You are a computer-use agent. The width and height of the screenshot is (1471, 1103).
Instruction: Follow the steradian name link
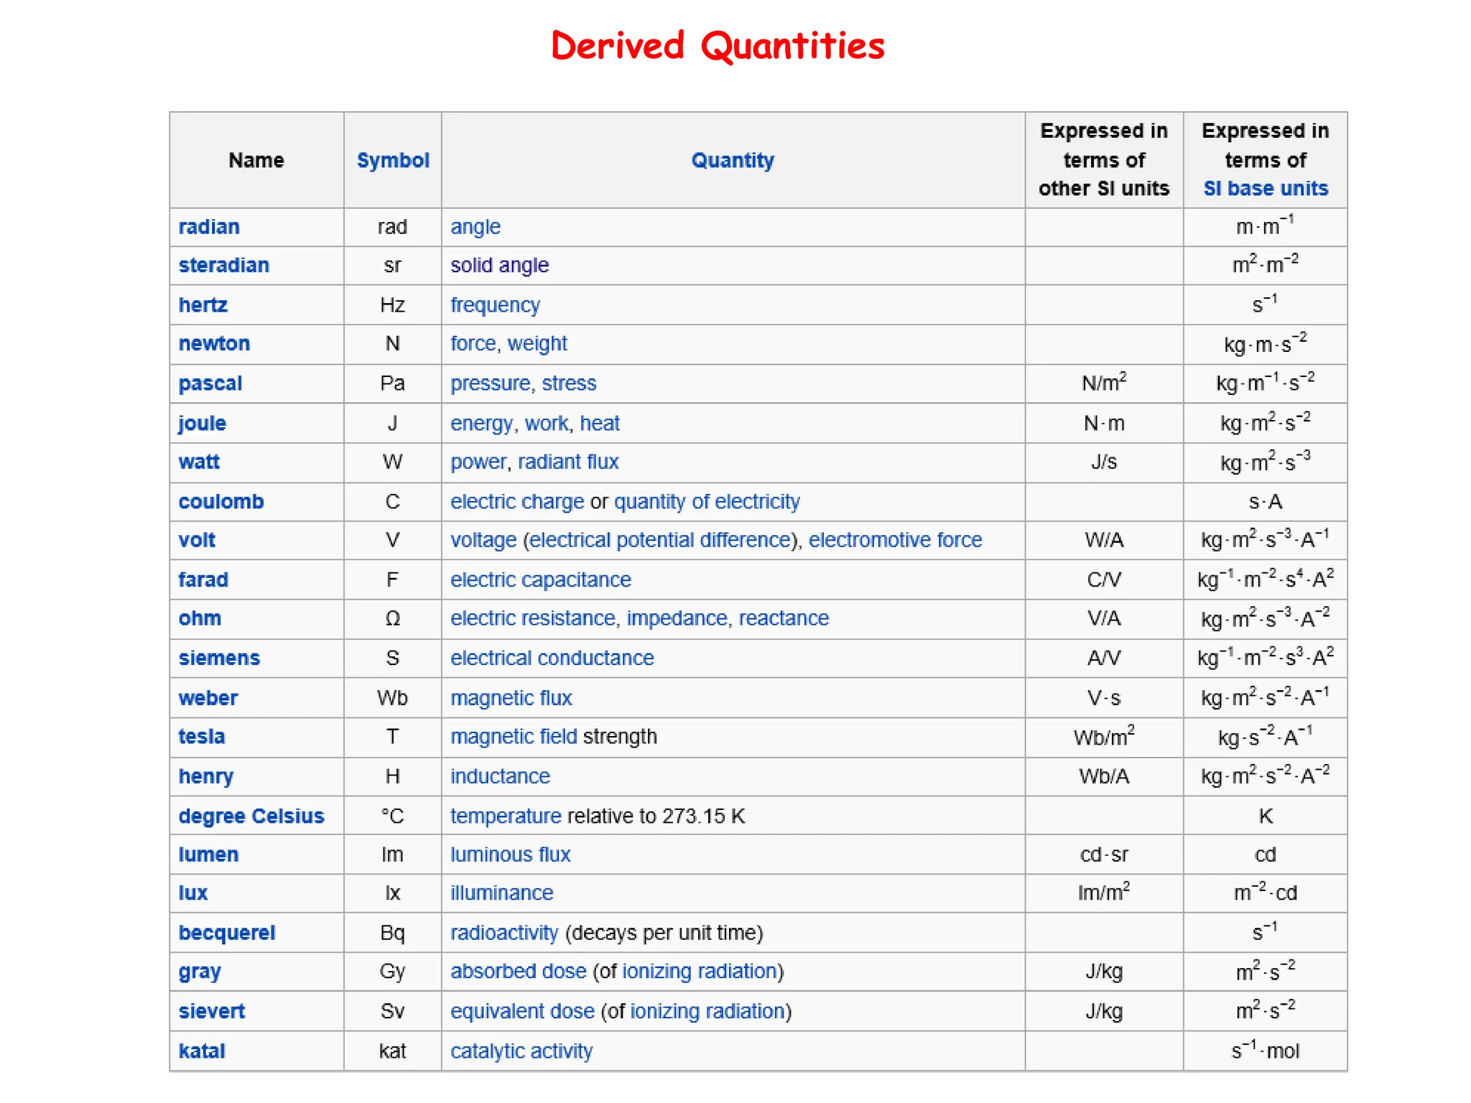pos(223,266)
